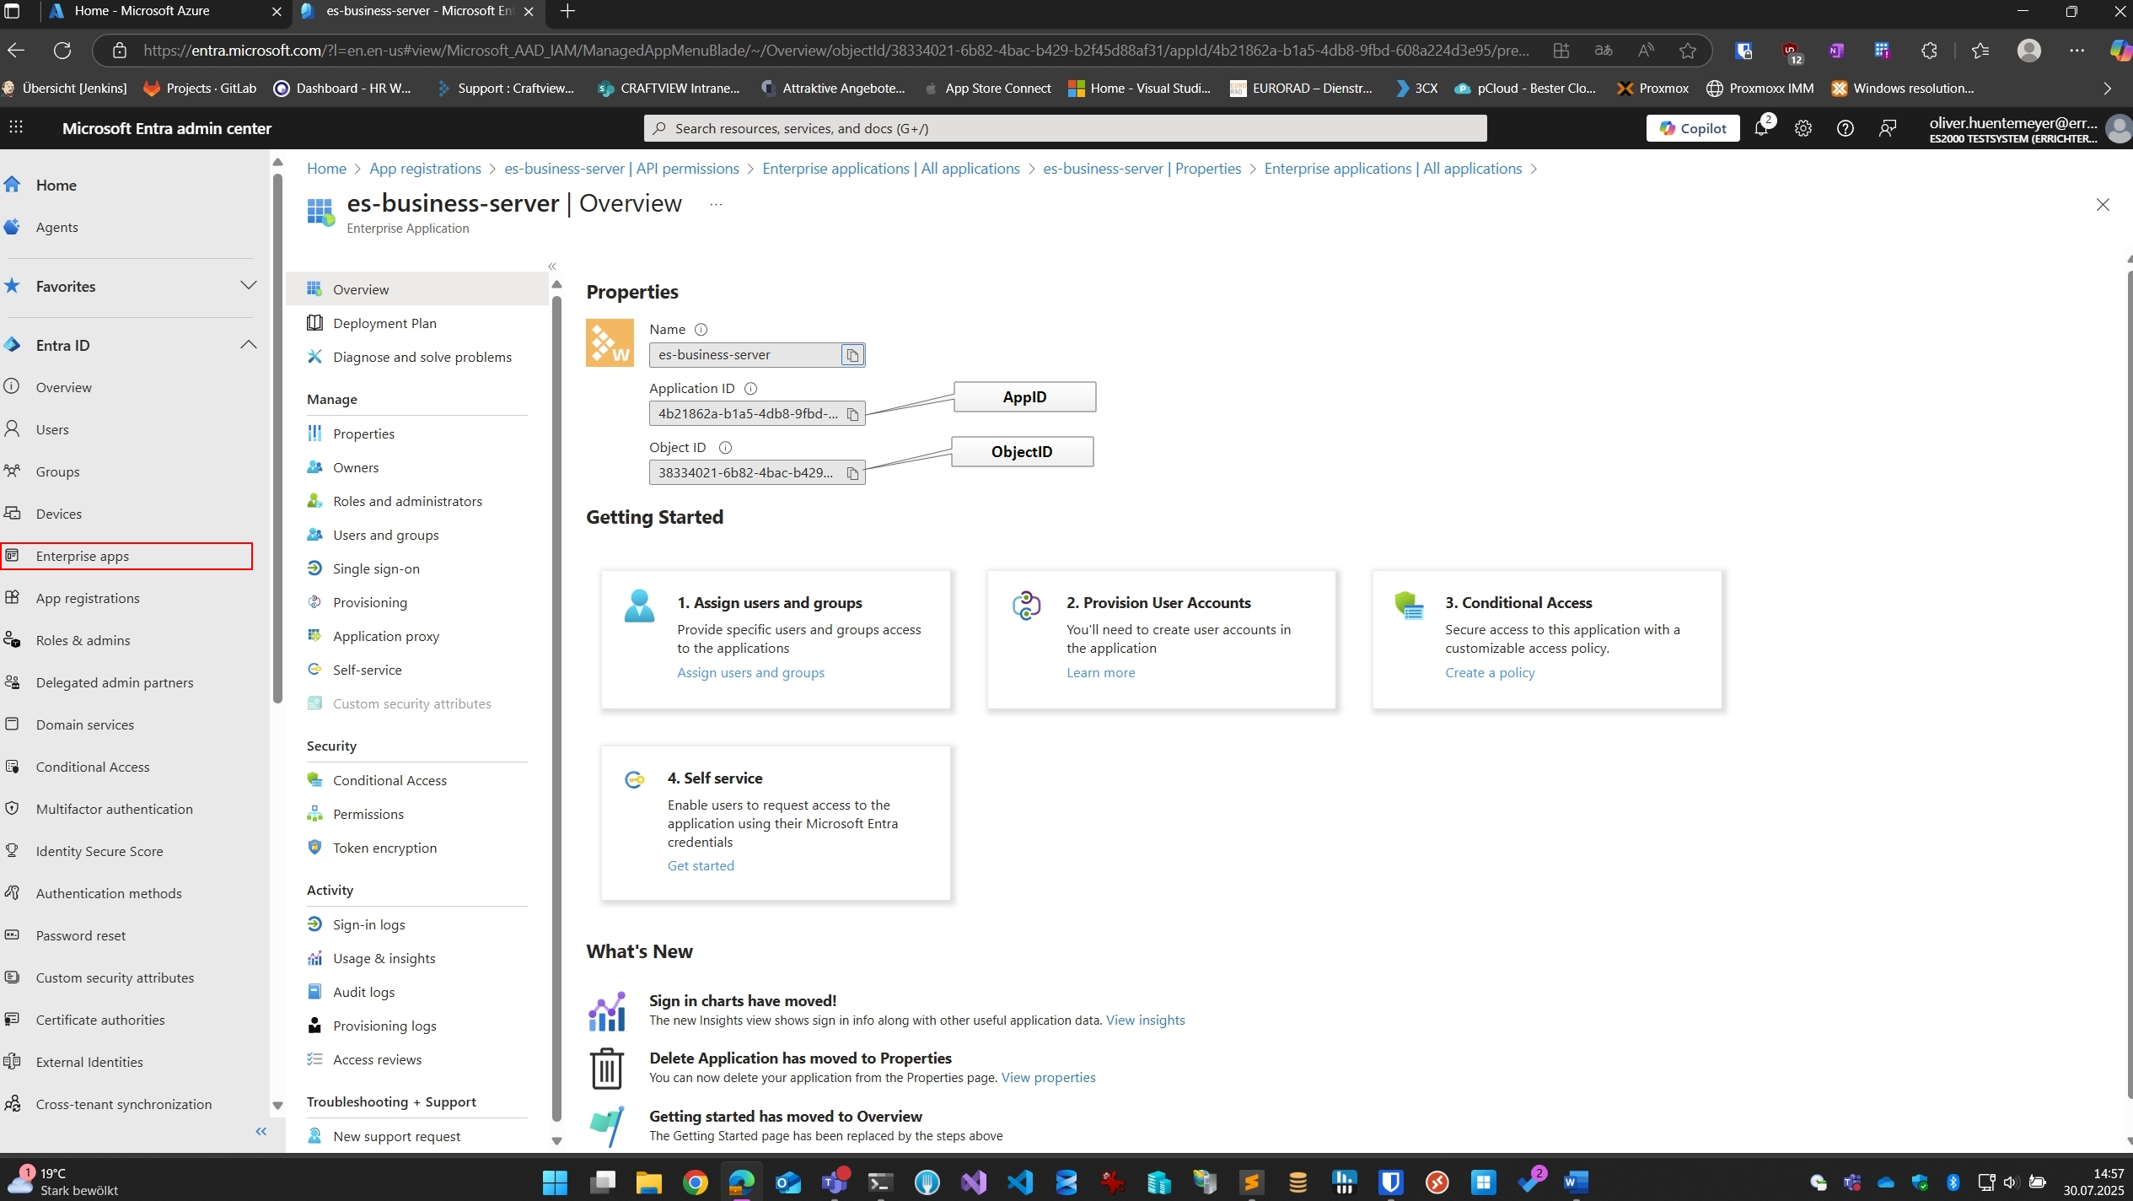
Task: Click info icon next to Name
Action: [x=701, y=330]
